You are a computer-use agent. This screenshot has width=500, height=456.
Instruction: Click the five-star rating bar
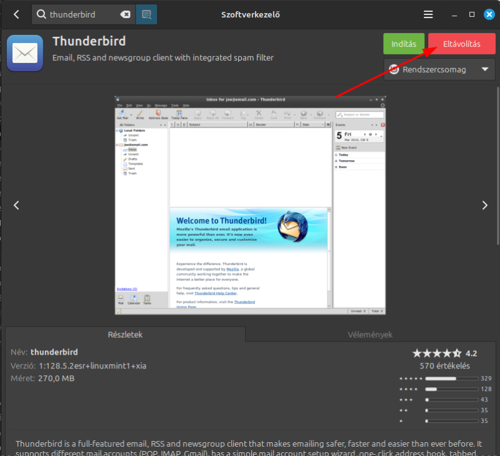pyautogui.click(x=452, y=378)
